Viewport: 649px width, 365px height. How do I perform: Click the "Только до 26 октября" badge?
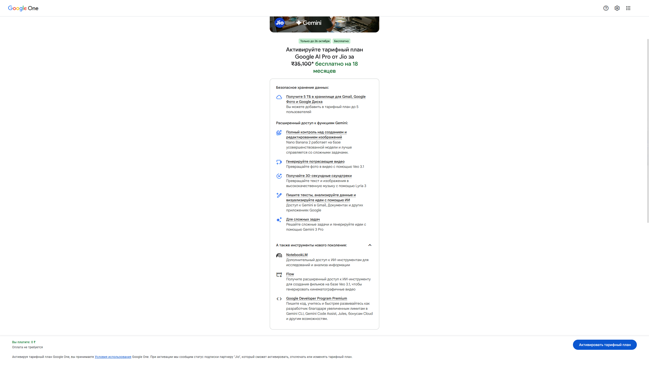click(315, 41)
